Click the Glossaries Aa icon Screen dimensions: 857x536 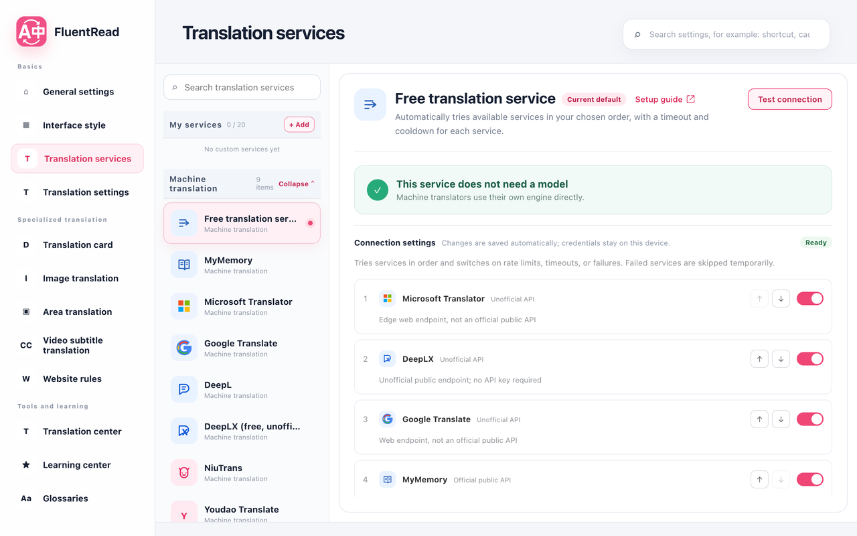point(26,498)
